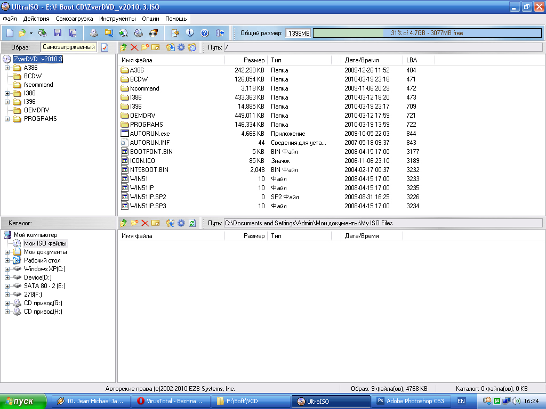Click Имя файла header in catalog list

click(171, 236)
